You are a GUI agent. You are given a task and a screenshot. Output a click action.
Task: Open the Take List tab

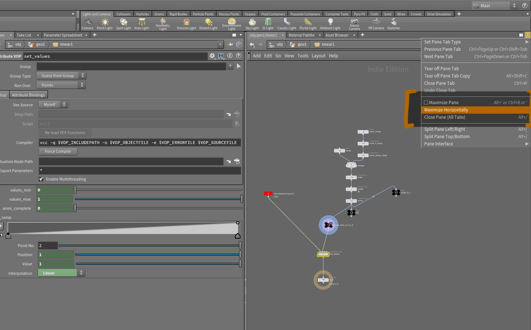[x=24, y=35]
